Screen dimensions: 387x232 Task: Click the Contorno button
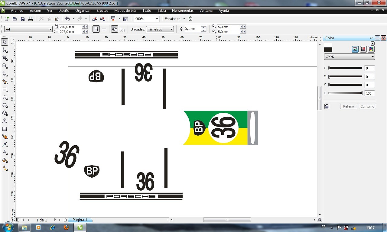367,106
